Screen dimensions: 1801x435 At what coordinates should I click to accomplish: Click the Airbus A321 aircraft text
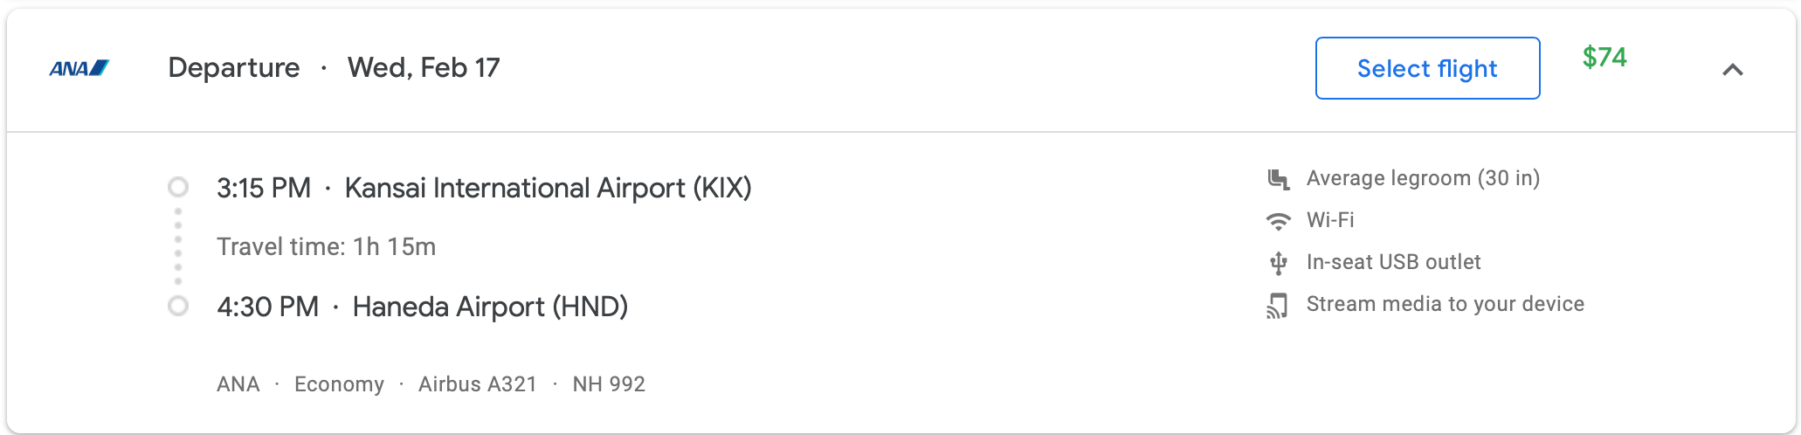(x=477, y=384)
